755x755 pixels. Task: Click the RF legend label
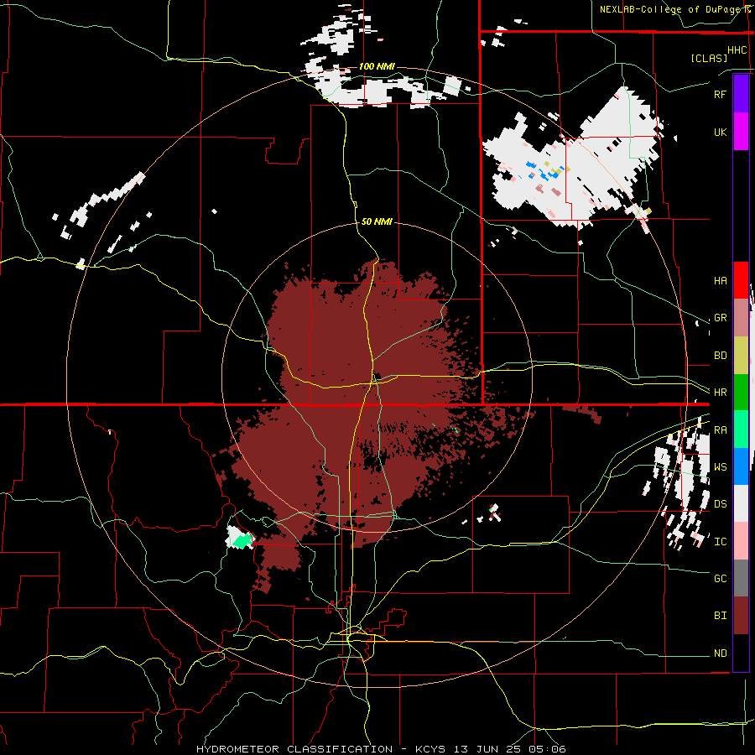coord(720,94)
